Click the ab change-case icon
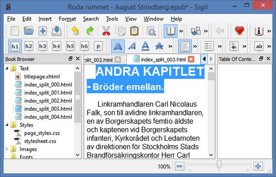 click(259, 47)
